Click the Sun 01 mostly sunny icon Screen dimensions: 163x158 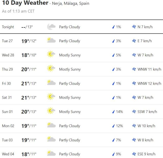point(51,111)
